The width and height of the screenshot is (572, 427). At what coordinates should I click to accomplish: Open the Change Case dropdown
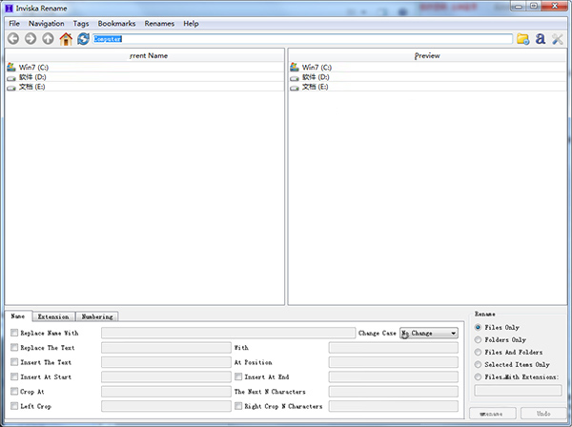point(428,334)
